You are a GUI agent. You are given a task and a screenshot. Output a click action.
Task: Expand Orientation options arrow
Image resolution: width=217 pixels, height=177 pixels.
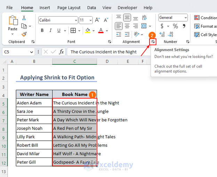pos(142,34)
